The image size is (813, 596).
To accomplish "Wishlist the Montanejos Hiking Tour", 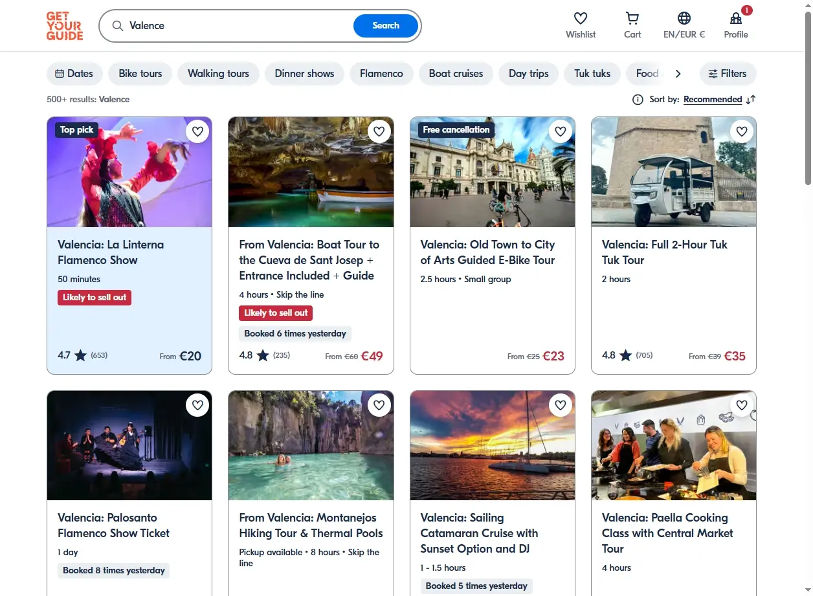I will pyautogui.click(x=379, y=406).
